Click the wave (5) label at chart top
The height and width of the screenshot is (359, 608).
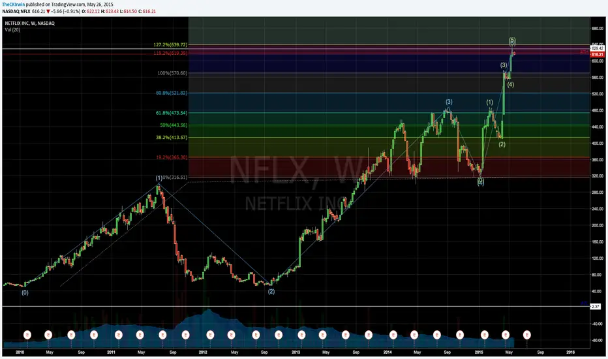(512, 40)
